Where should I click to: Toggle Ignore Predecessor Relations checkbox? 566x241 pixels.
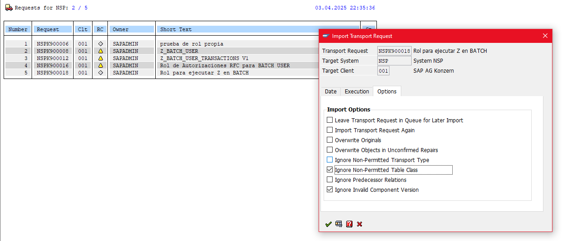330,180
